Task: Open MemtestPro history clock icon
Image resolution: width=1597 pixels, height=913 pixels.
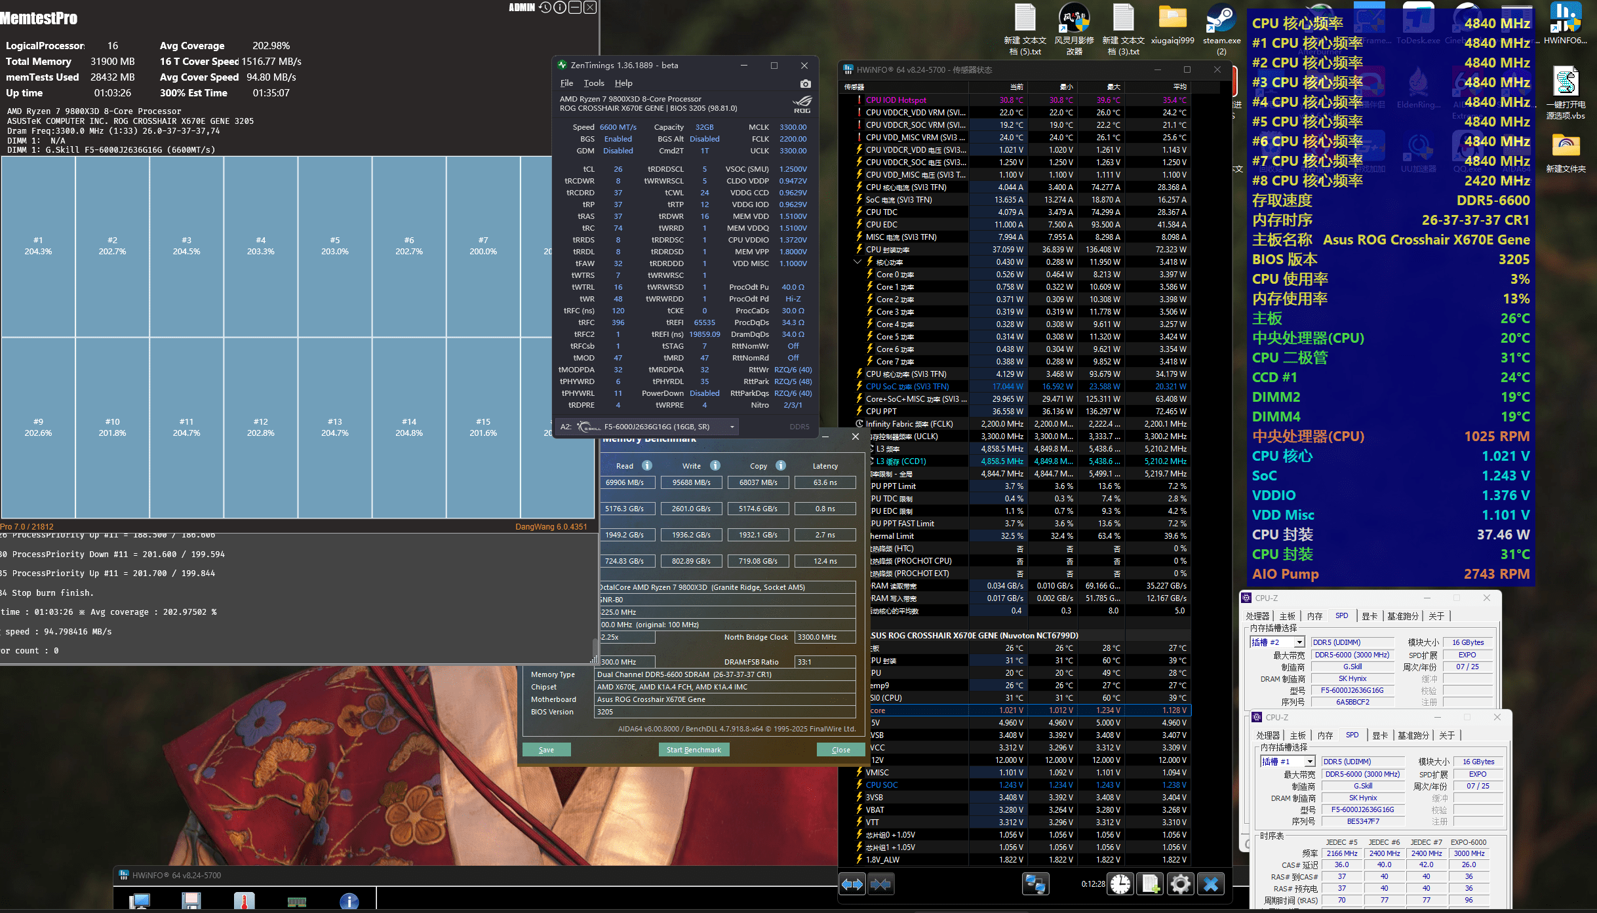Action: tap(545, 7)
